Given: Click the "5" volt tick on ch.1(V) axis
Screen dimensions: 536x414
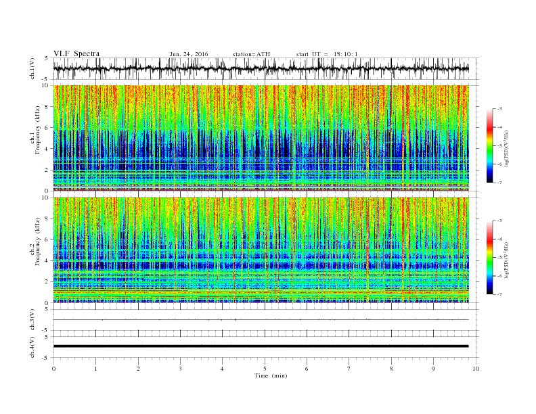Looking at the screenshot, I should pos(46,58).
